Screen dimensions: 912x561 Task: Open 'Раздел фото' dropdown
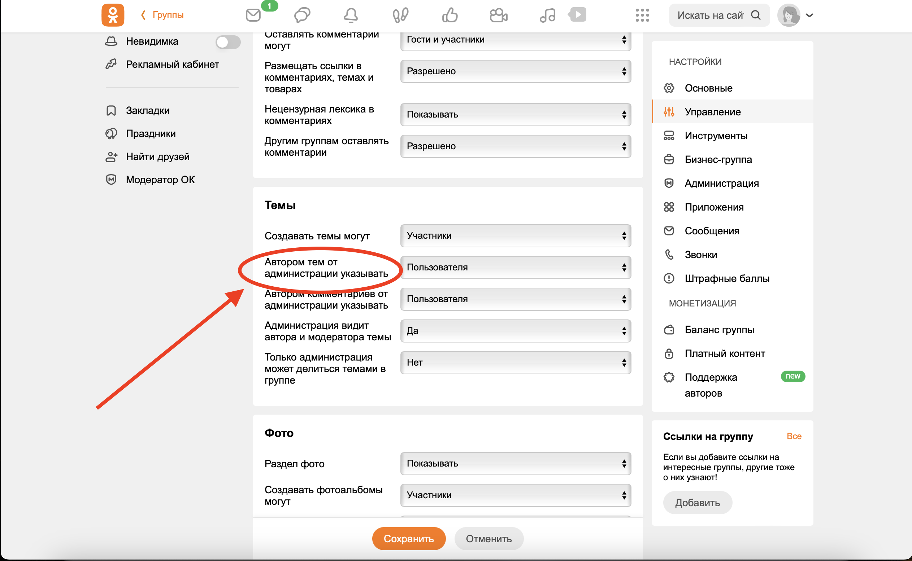click(x=515, y=463)
